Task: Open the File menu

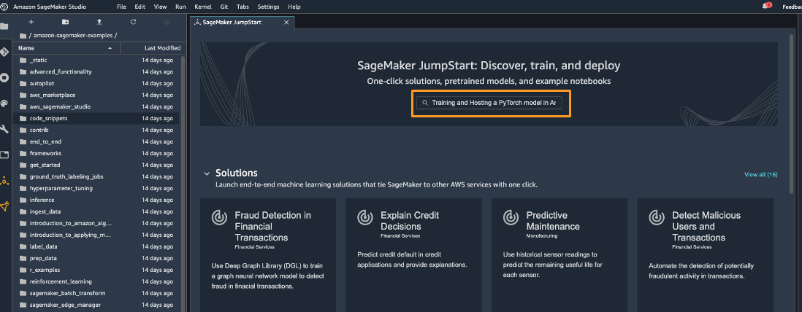Action: [x=121, y=7]
